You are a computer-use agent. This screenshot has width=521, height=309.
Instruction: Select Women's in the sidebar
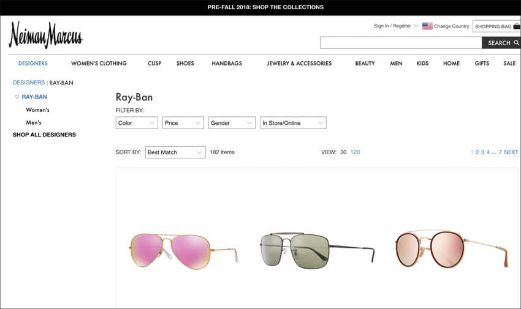click(x=37, y=110)
